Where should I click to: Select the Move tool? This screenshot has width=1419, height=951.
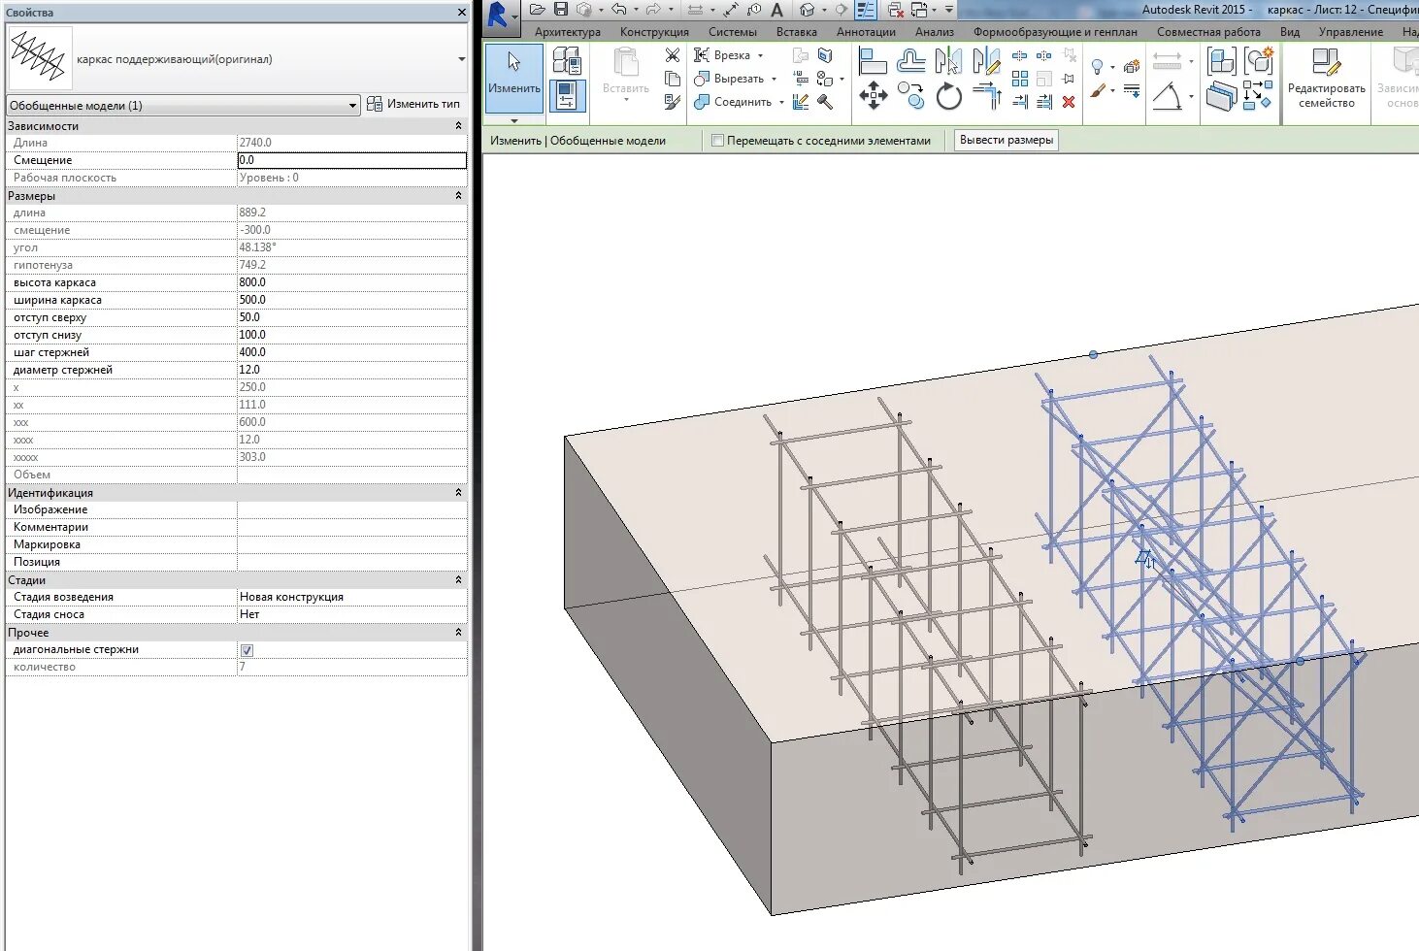[x=874, y=94]
